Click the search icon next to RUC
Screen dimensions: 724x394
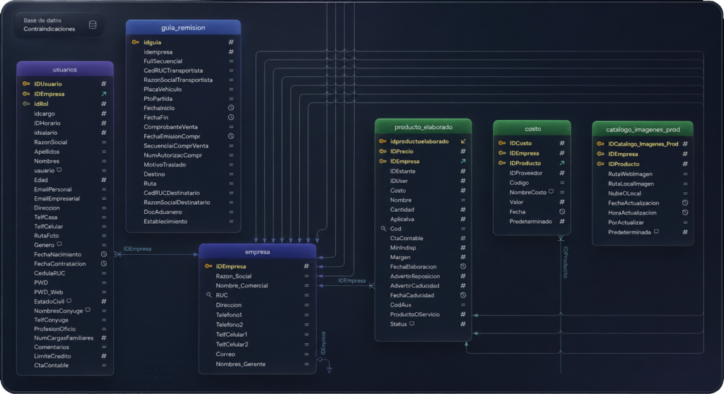[x=209, y=295]
